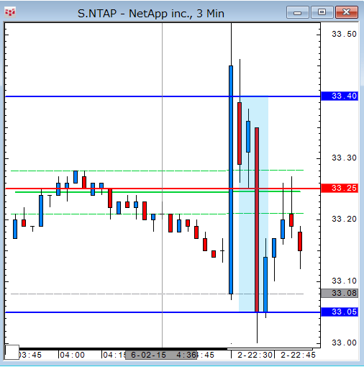Click the 33.00 price axis value
Screen dimensions: 364x367
tap(344, 343)
